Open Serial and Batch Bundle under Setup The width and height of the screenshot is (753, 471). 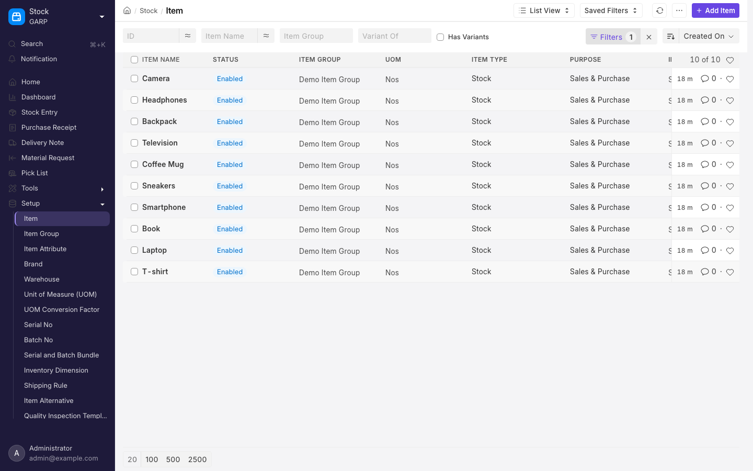[x=62, y=355]
